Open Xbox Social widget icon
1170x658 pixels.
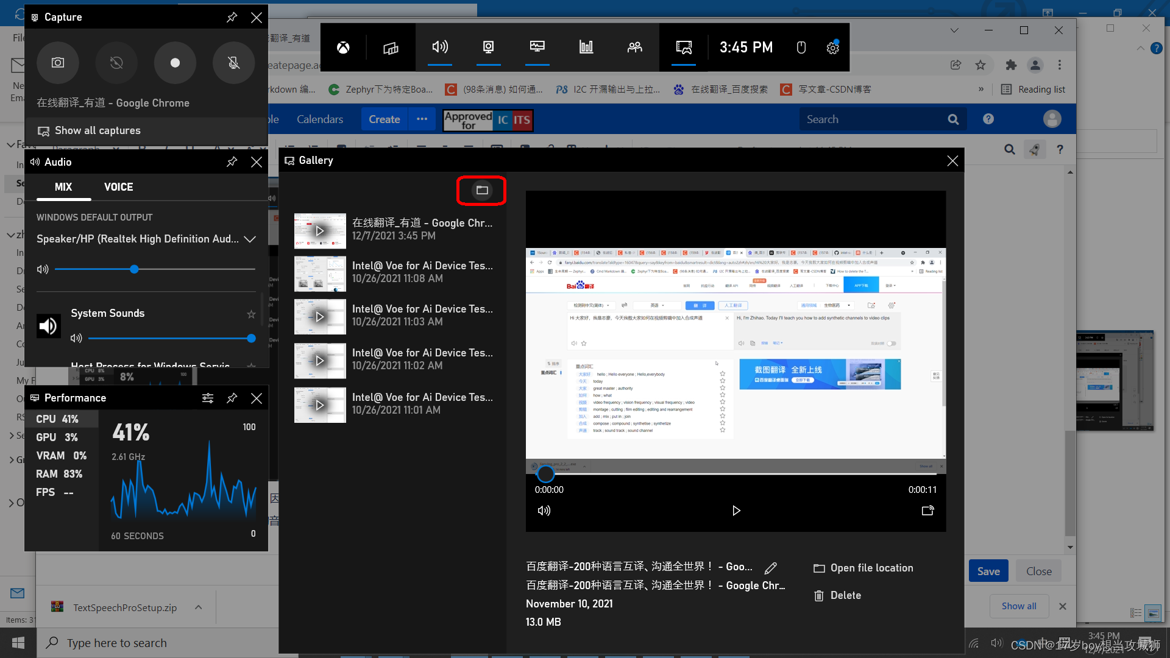634,48
